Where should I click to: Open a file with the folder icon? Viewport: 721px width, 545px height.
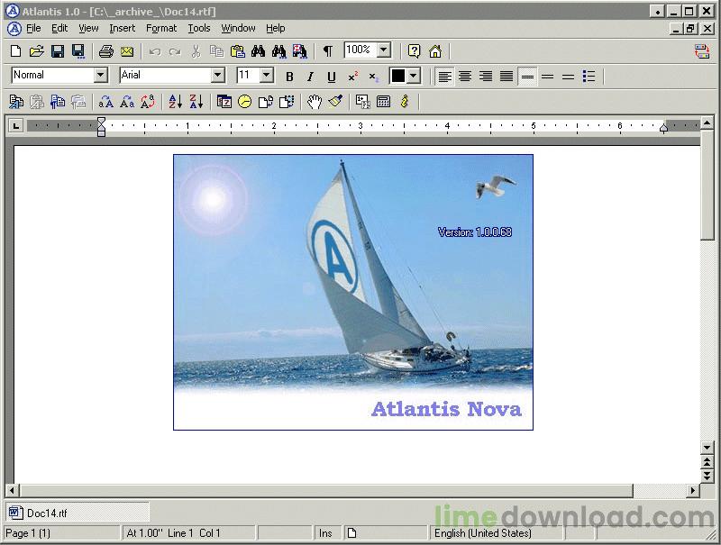click(x=36, y=51)
